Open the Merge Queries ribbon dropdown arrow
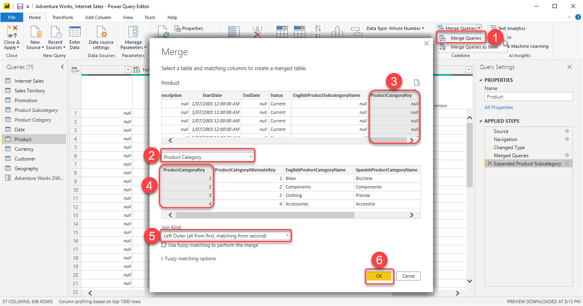 click(479, 28)
